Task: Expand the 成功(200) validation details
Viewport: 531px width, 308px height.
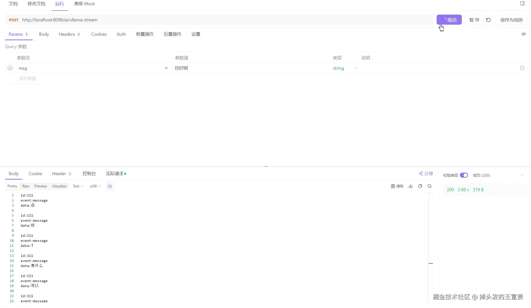Action: click(x=522, y=175)
